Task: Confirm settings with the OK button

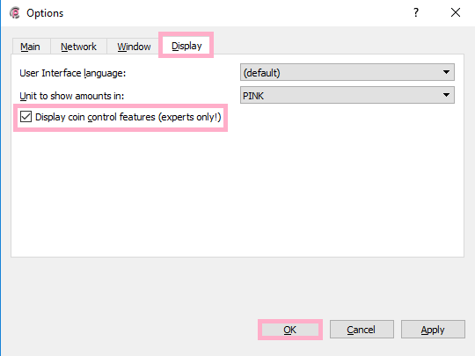Action: point(290,330)
